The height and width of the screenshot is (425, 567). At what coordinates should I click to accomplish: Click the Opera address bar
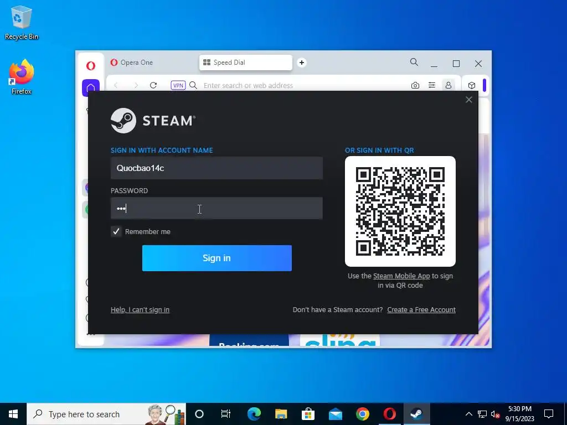click(304, 86)
